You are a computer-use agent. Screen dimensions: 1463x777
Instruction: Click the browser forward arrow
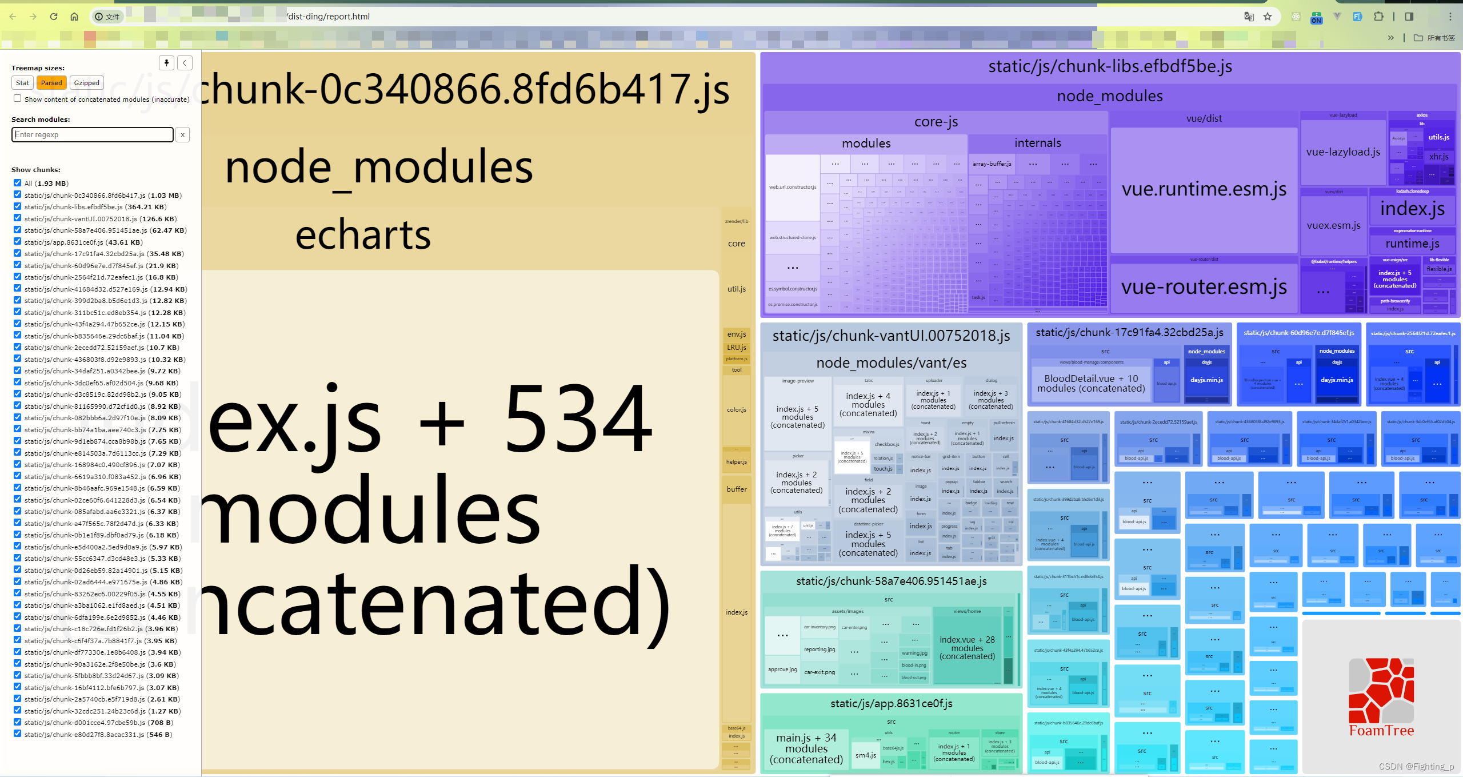(x=33, y=17)
